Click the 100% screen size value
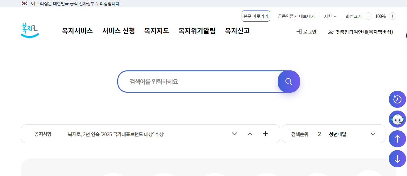Viewport: 407px width, 176px height. pyautogui.click(x=380, y=16)
